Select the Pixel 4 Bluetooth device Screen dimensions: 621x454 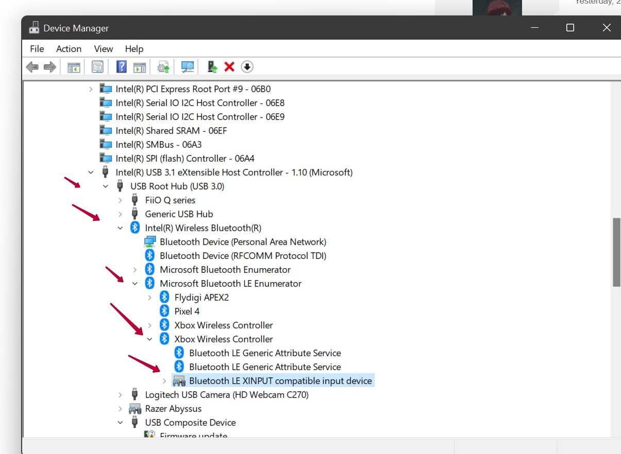(187, 311)
